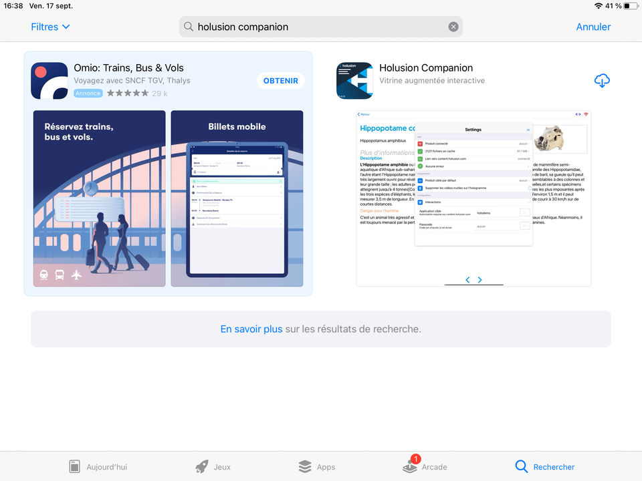Go to the Arcade tab

point(425,466)
